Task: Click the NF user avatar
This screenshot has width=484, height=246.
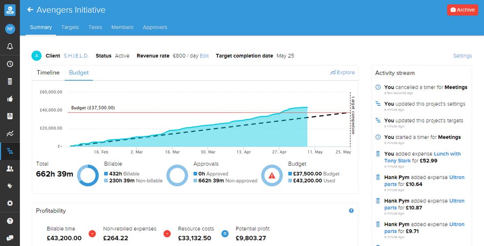Action: (10, 29)
